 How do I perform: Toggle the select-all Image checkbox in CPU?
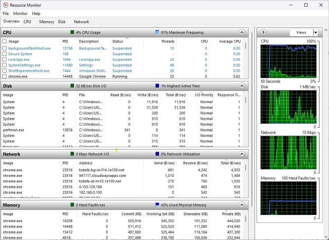click(4, 41)
